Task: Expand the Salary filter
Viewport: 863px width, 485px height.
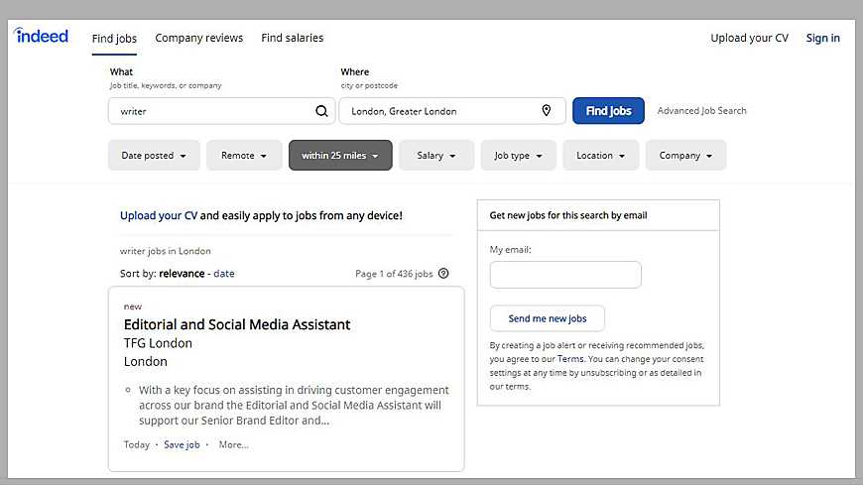Action: (436, 156)
